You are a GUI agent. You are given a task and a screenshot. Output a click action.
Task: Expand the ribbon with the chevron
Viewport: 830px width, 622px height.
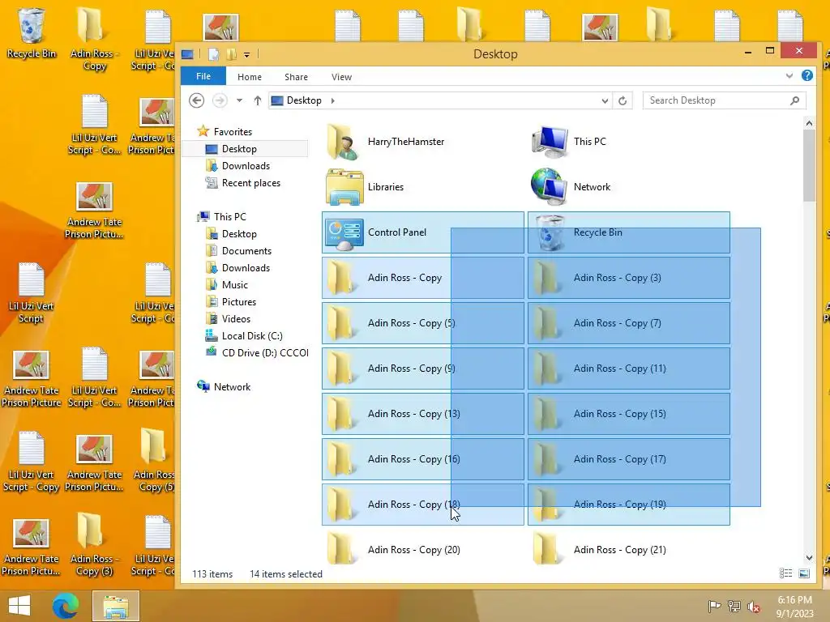coord(789,75)
